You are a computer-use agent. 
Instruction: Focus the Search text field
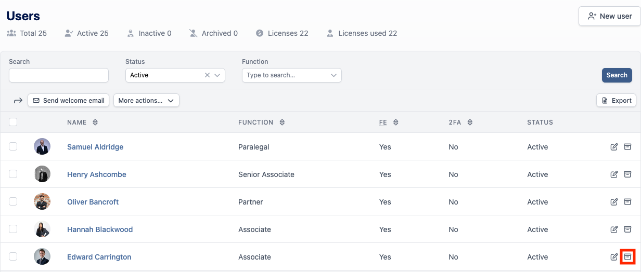tap(59, 75)
